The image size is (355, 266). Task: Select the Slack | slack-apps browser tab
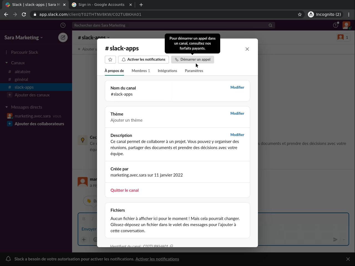pyautogui.click(x=35, y=5)
